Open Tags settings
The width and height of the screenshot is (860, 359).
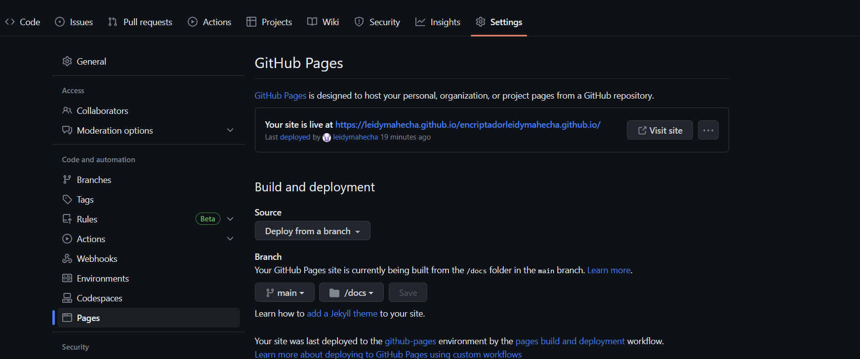[149, 200]
